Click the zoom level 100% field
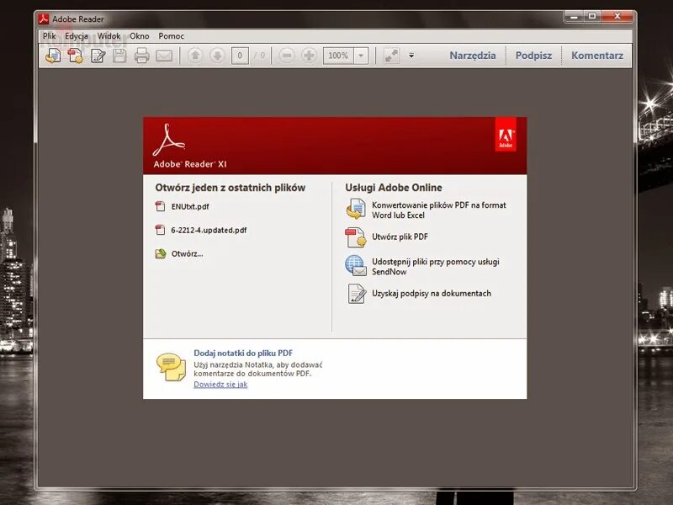The image size is (673, 505). tap(339, 56)
